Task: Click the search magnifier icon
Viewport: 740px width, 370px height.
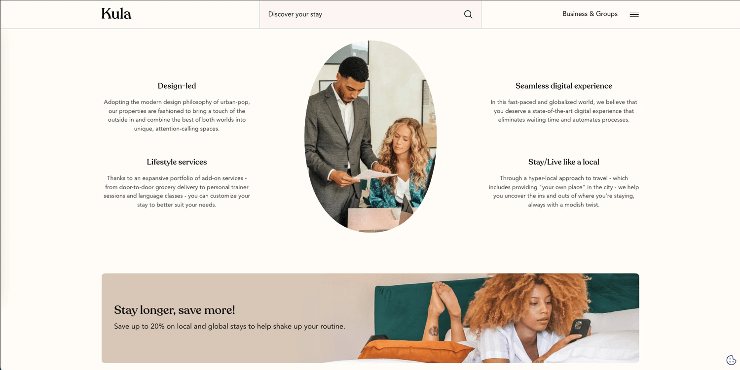Action: (x=468, y=14)
